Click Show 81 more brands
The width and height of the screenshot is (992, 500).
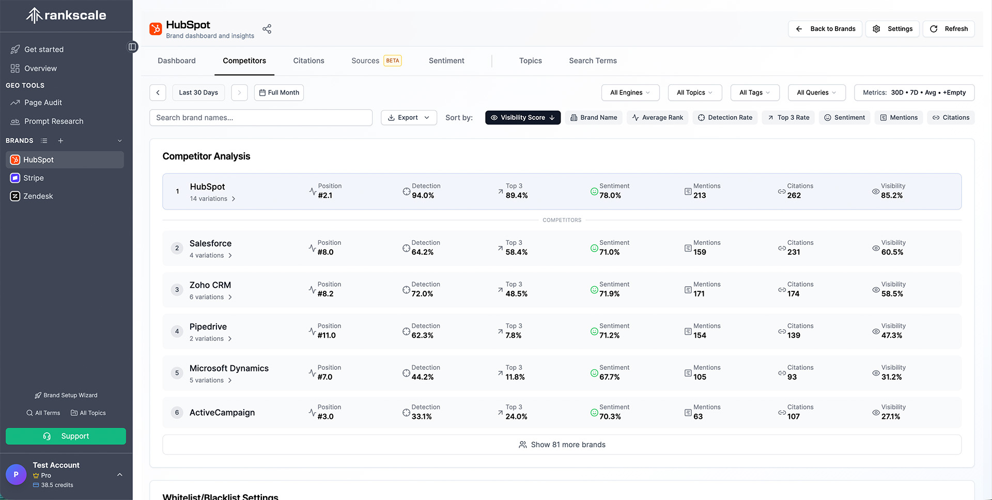tap(562, 444)
